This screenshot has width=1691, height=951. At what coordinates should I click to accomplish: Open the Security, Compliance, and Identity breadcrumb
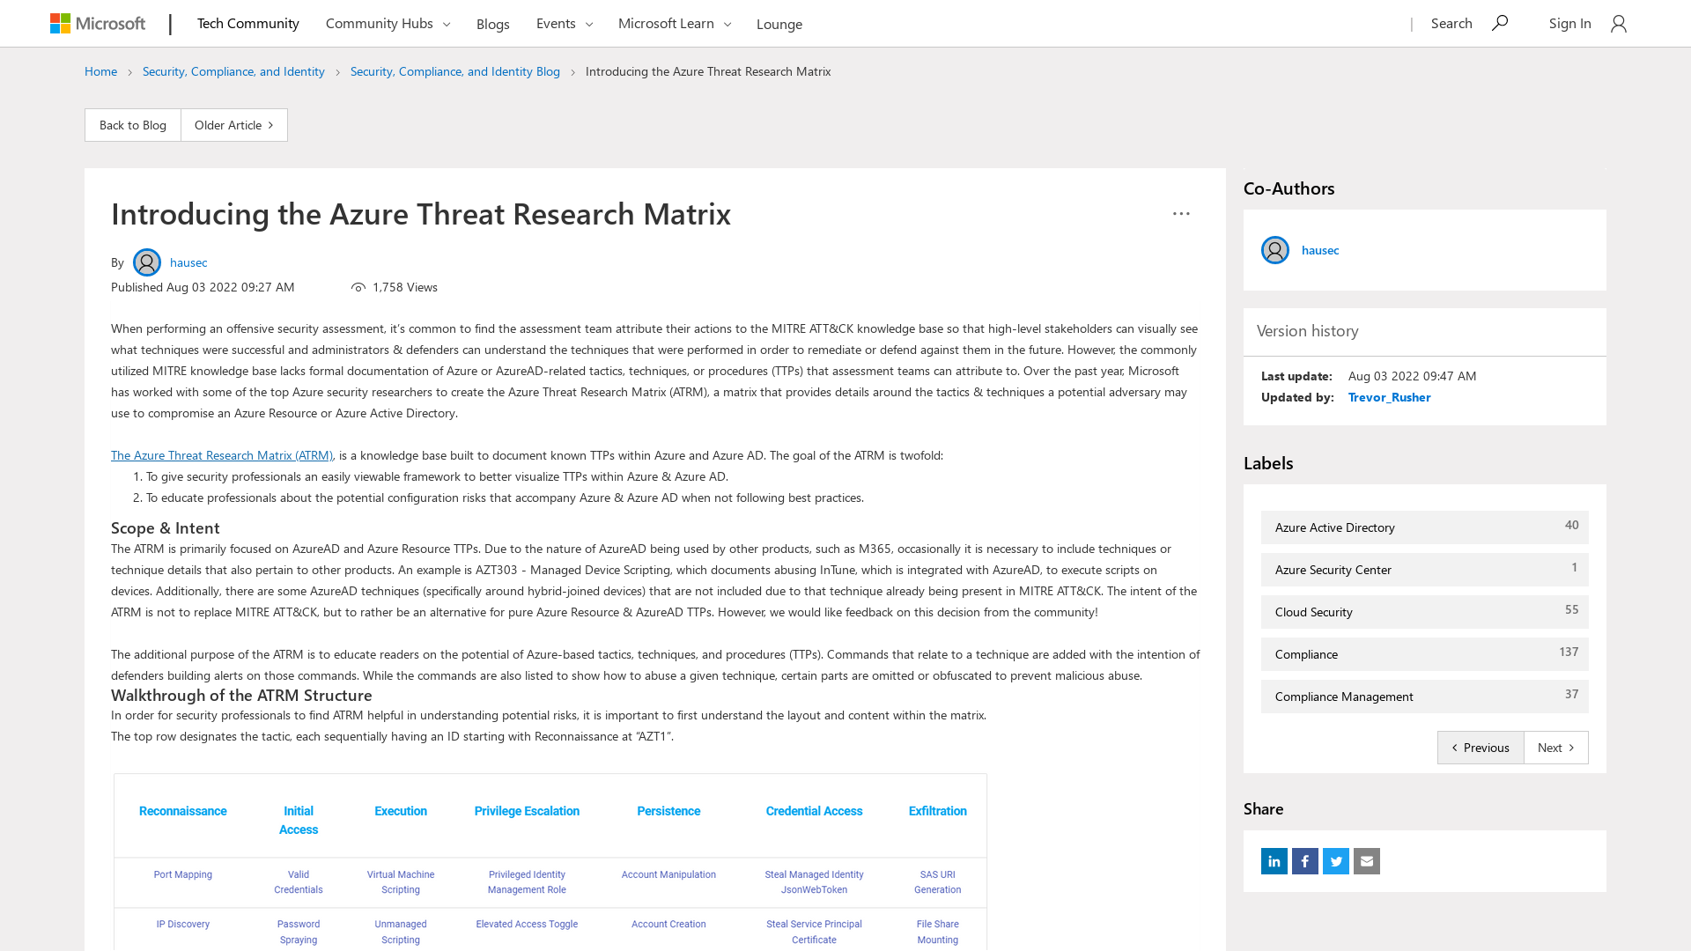click(x=233, y=71)
